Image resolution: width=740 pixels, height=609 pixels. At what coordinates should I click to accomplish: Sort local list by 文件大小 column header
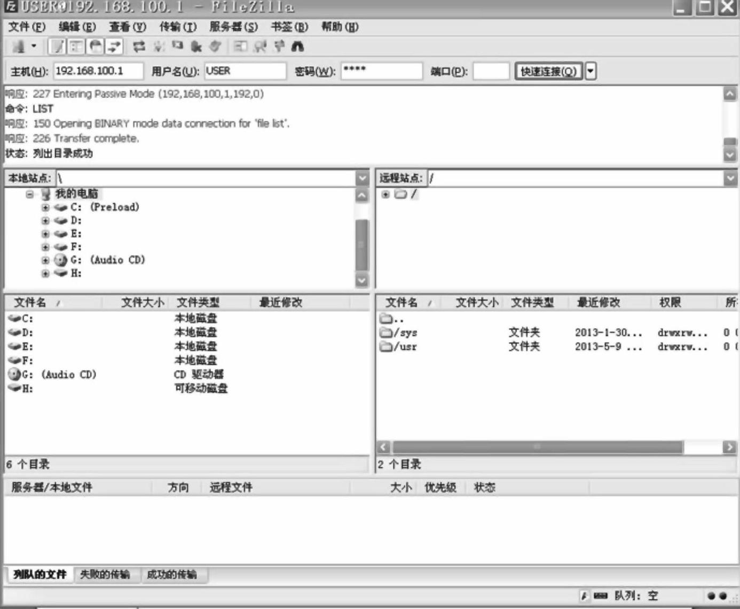click(136, 302)
